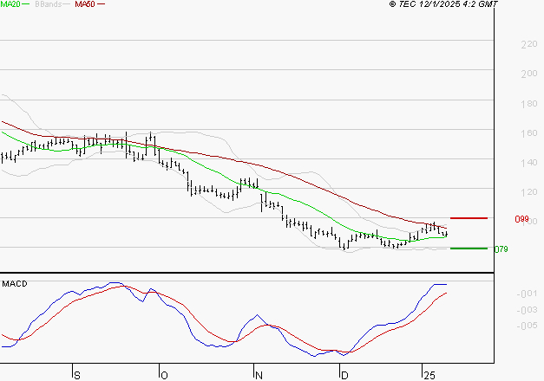Click the MA60 legend label

click(x=84, y=4)
